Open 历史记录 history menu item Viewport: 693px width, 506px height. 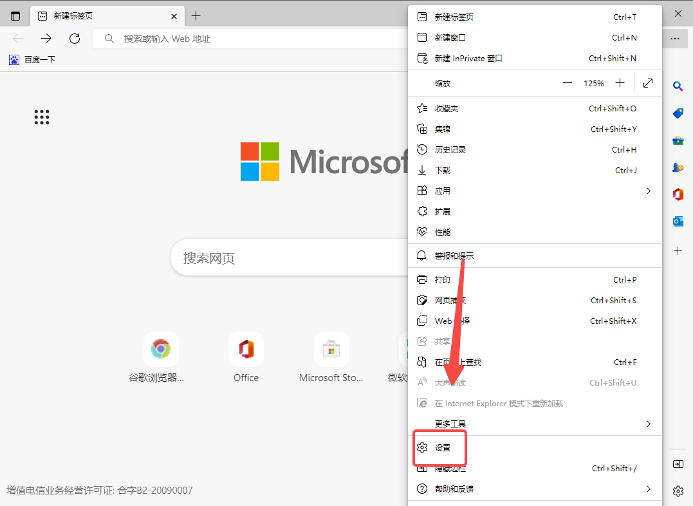(x=535, y=149)
